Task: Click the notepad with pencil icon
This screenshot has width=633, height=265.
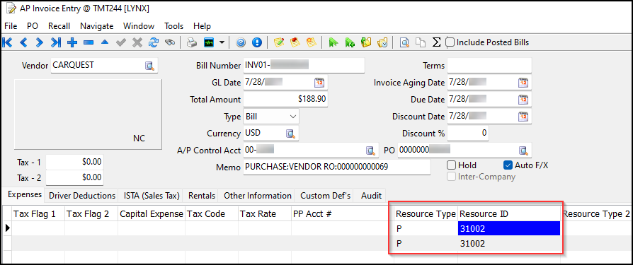Action: (x=279, y=42)
